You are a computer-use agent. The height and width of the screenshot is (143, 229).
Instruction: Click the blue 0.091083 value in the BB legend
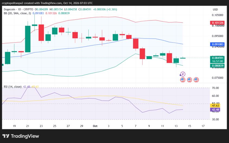tap(38, 13)
